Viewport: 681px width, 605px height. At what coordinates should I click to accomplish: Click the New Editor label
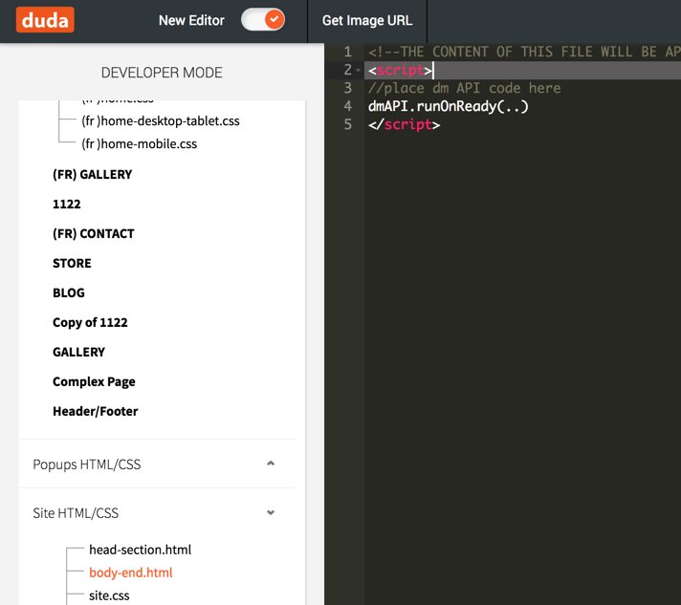[191, 20]
